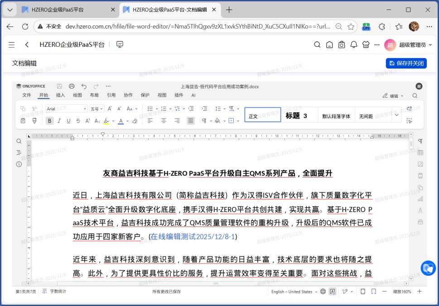Open the headings navigation panel in left sidebar
Viewport: 439px width, 306px height.
tap(19, 153)
